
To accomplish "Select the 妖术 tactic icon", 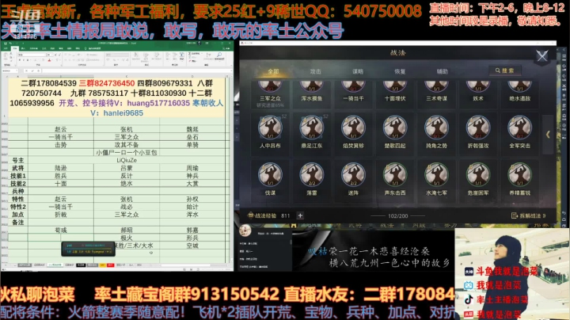I will pyautogui.click(x=478, y=87).
